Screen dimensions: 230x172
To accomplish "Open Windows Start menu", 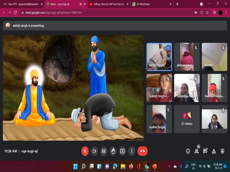I will point(75,166).
